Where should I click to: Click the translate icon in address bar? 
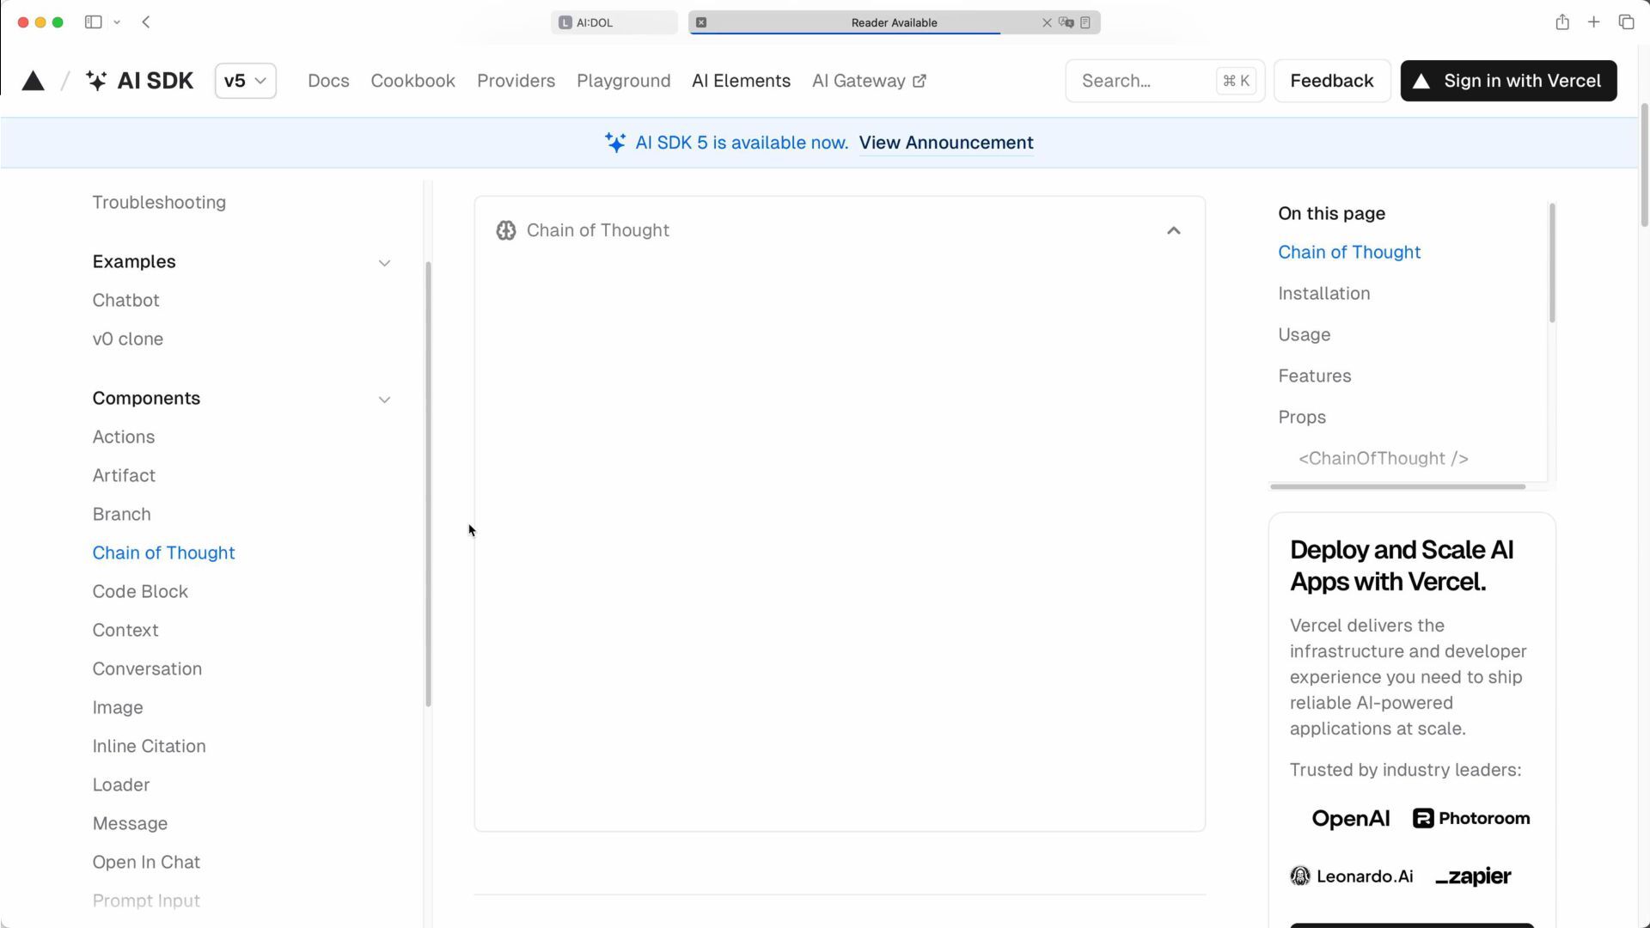[x=1066, y=22]
